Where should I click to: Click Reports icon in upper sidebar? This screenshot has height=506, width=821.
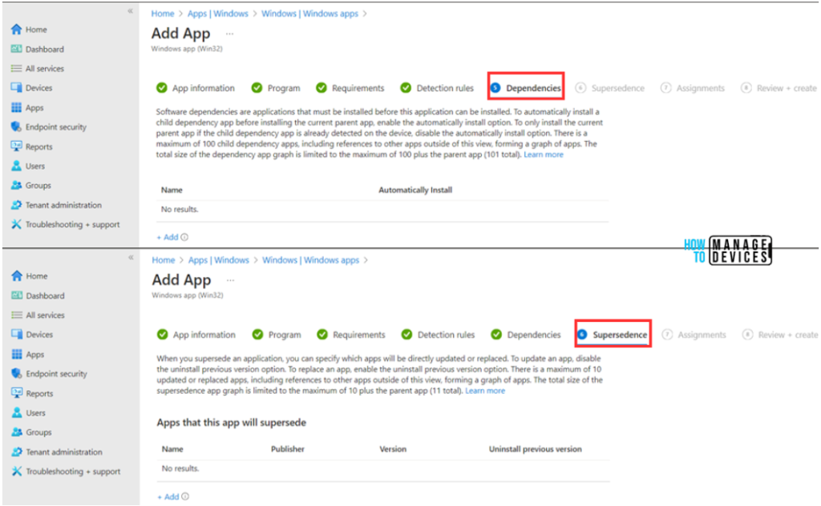(x=16, y=147)
